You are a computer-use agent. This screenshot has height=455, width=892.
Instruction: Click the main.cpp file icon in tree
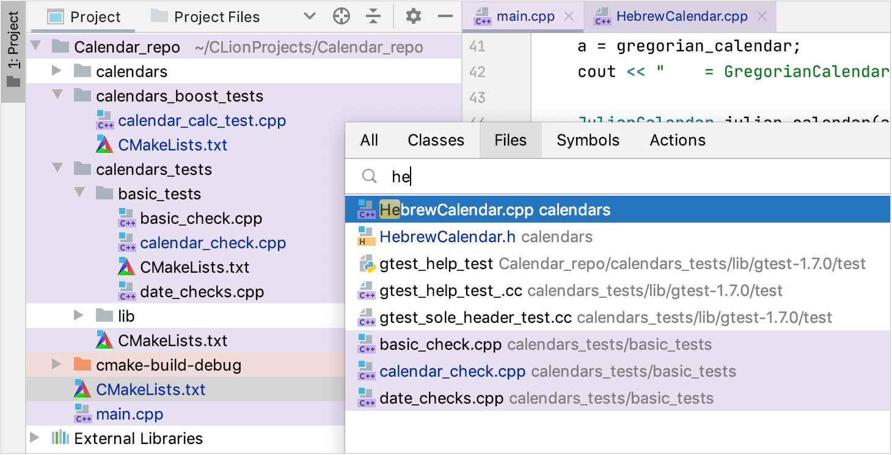[x=83, y=414]
